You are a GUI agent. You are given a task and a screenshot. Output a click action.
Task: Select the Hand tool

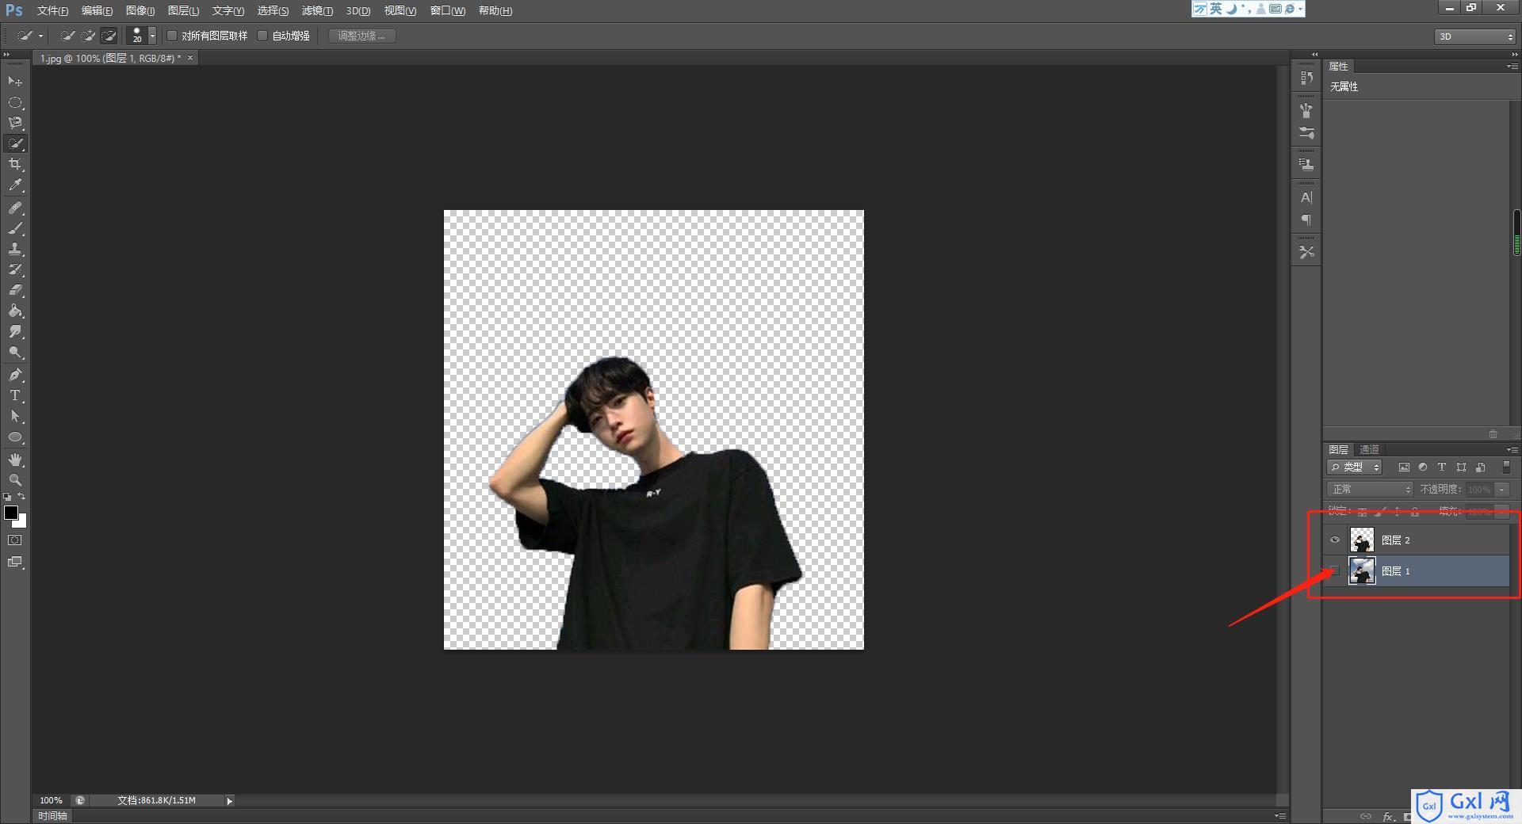pyautogui.click(x=15, y=460)
